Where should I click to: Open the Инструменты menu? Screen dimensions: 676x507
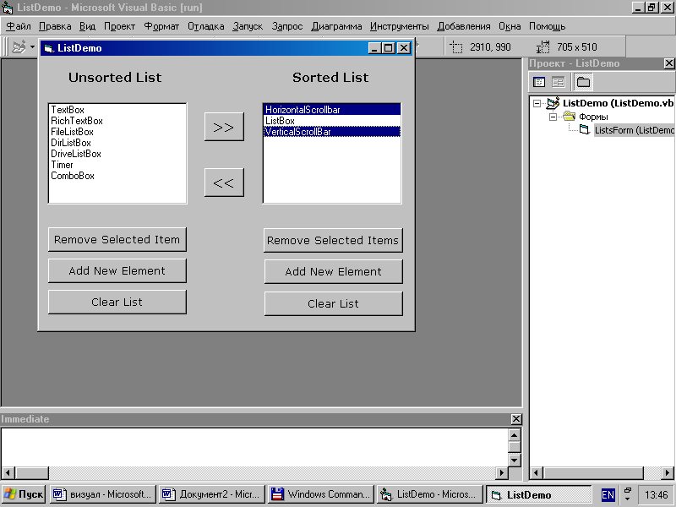coord(399,26)
